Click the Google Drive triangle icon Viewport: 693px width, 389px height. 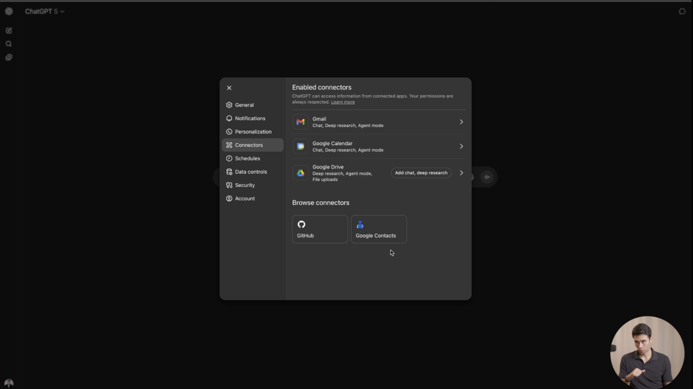[x=300, y=173]
